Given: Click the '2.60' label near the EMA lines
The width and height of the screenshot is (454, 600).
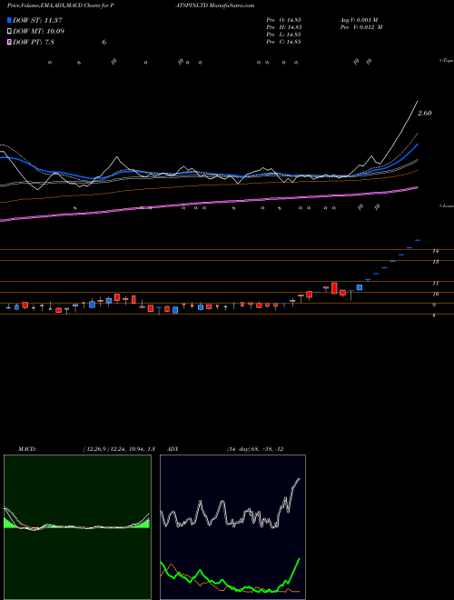Looking at the screenshot, I should click(425, 114).
